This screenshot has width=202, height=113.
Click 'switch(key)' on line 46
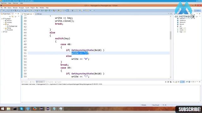[x=62, y=38]
